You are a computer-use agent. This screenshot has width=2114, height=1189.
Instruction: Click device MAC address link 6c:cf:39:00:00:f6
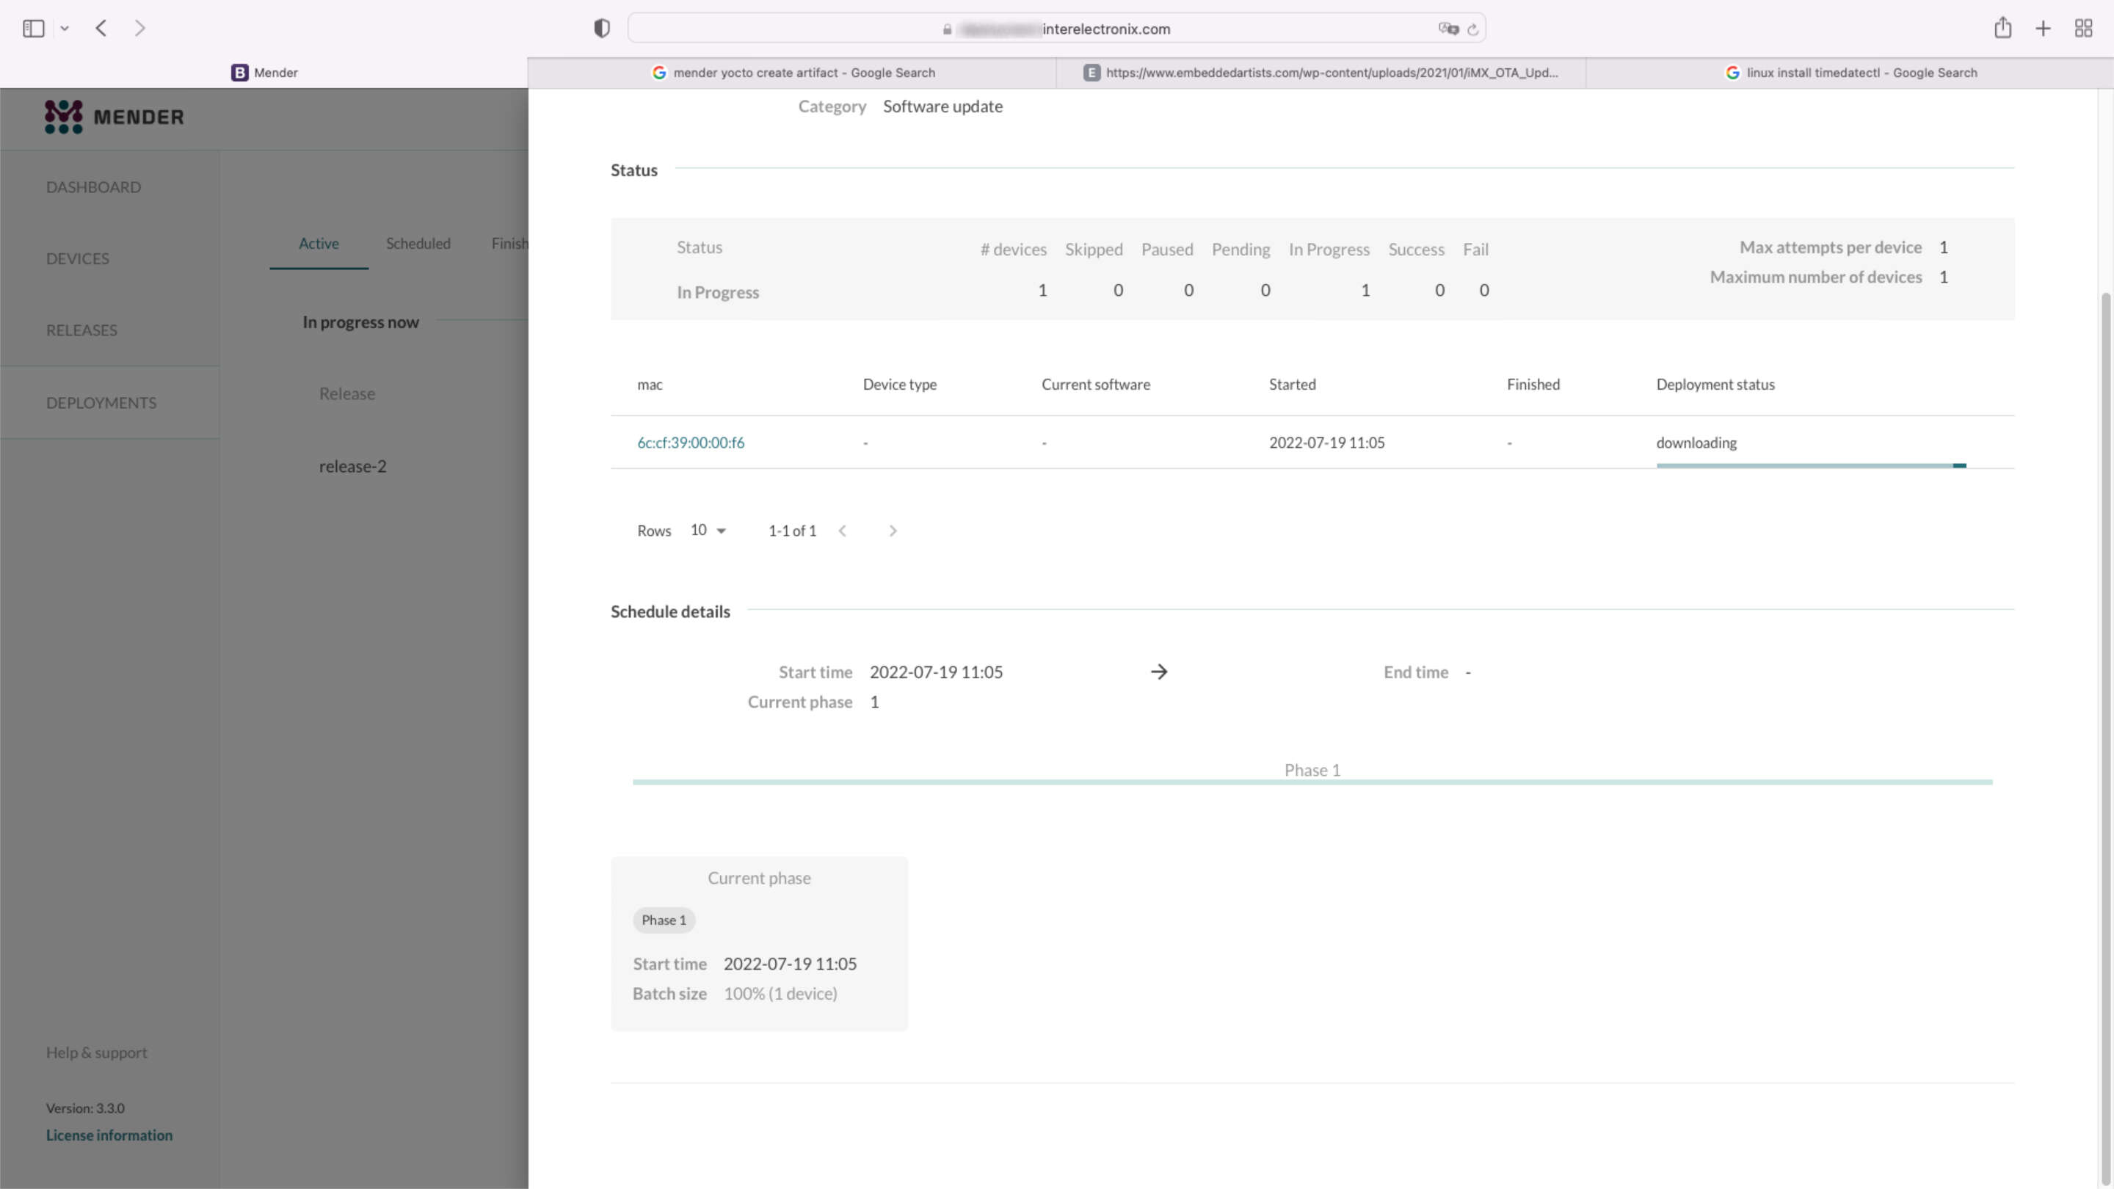pos(691,441)
